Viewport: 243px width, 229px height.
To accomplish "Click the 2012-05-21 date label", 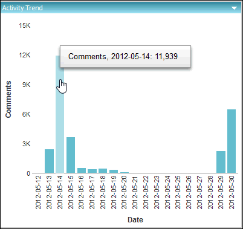I will [135, 192].
